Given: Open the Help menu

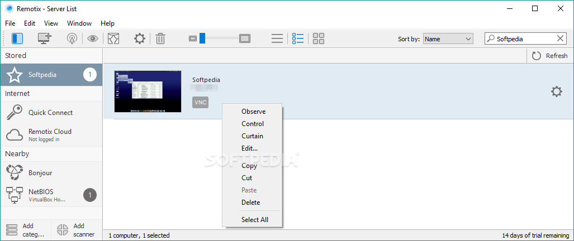Looking at the screenshot, I should point(108,23).
